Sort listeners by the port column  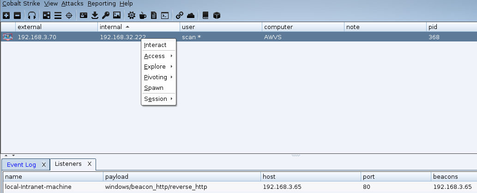396,176
